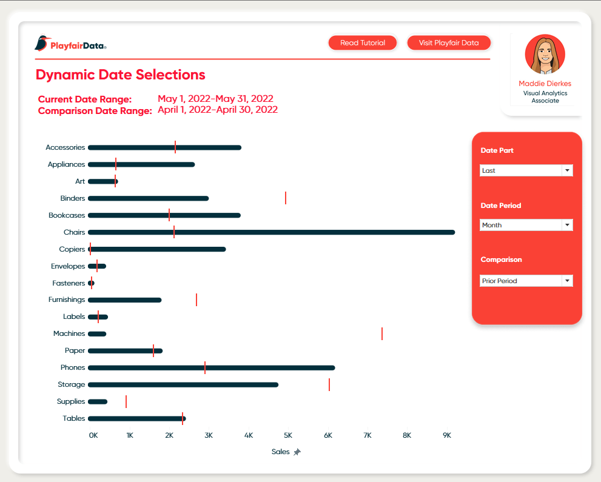601x482 pixels.
Task: Click the Accessories category label
Action: coord(65,147)
